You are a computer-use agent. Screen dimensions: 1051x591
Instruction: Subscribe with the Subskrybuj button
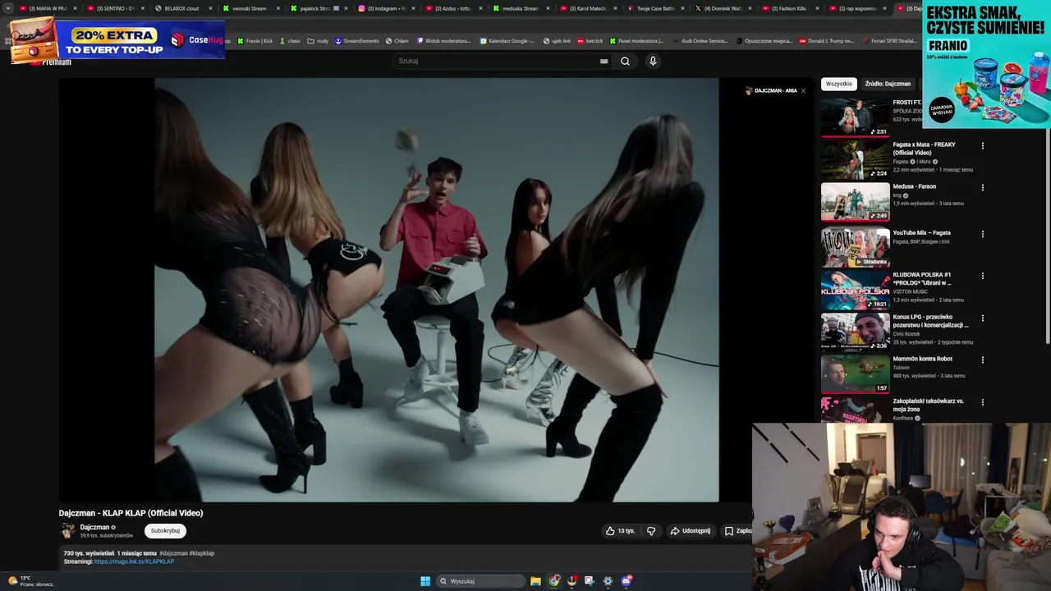point(165,531)
